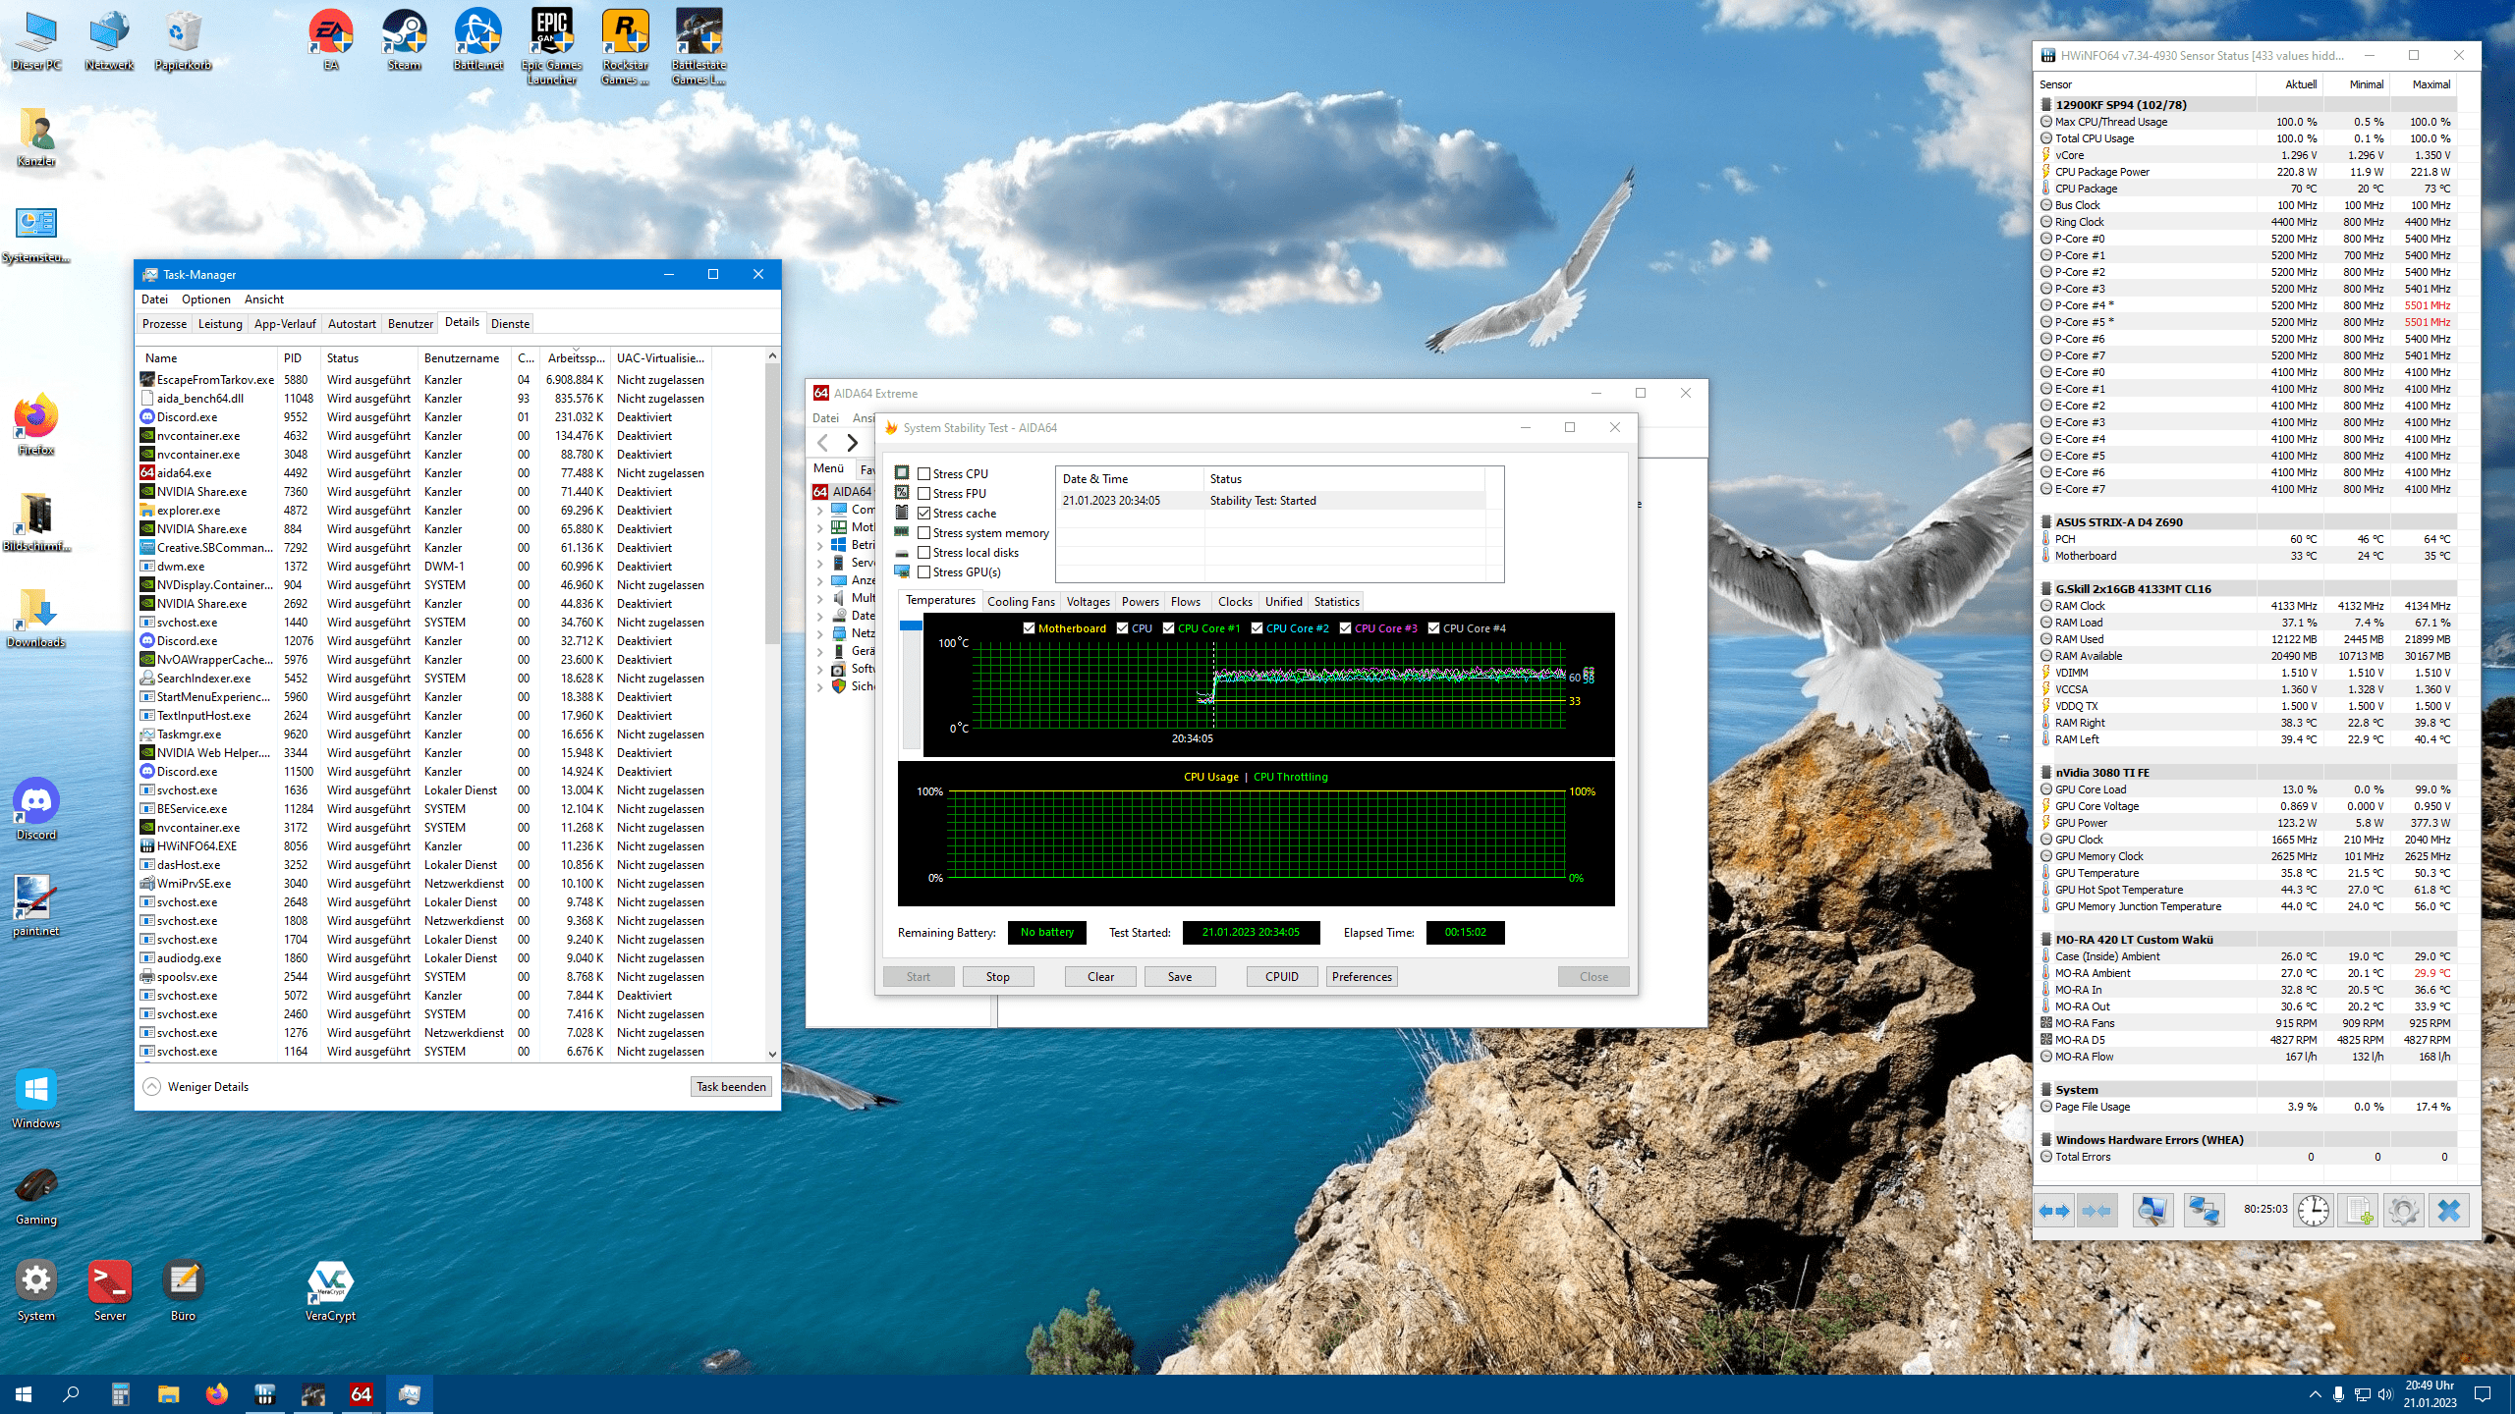This screenshot has width=2515, height=1414.
Task: Open Windows Start button
Action: [24, 1394]
